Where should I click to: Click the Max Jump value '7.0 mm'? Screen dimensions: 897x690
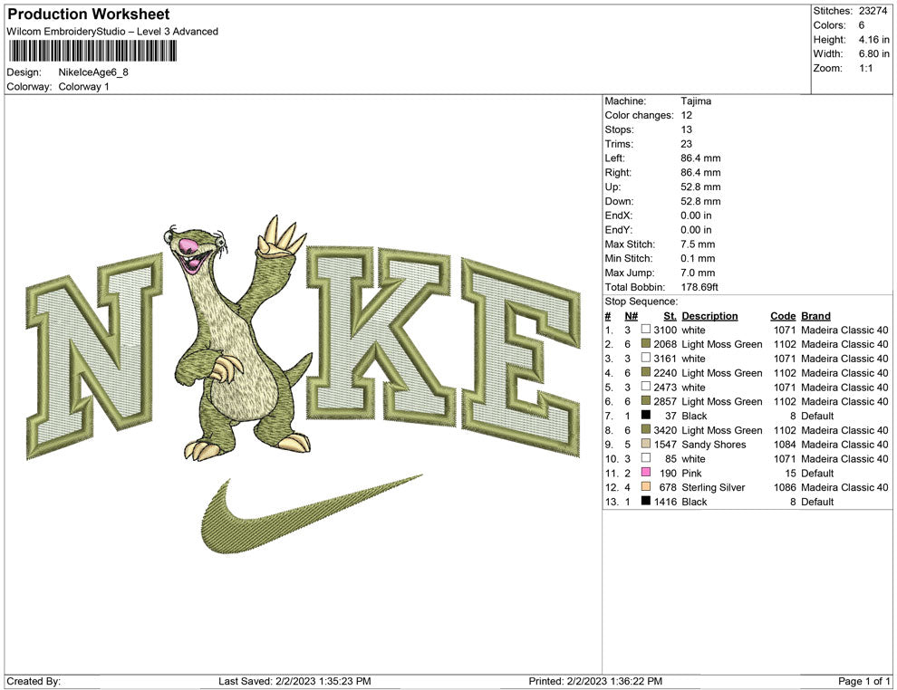(x=698, y=273)
